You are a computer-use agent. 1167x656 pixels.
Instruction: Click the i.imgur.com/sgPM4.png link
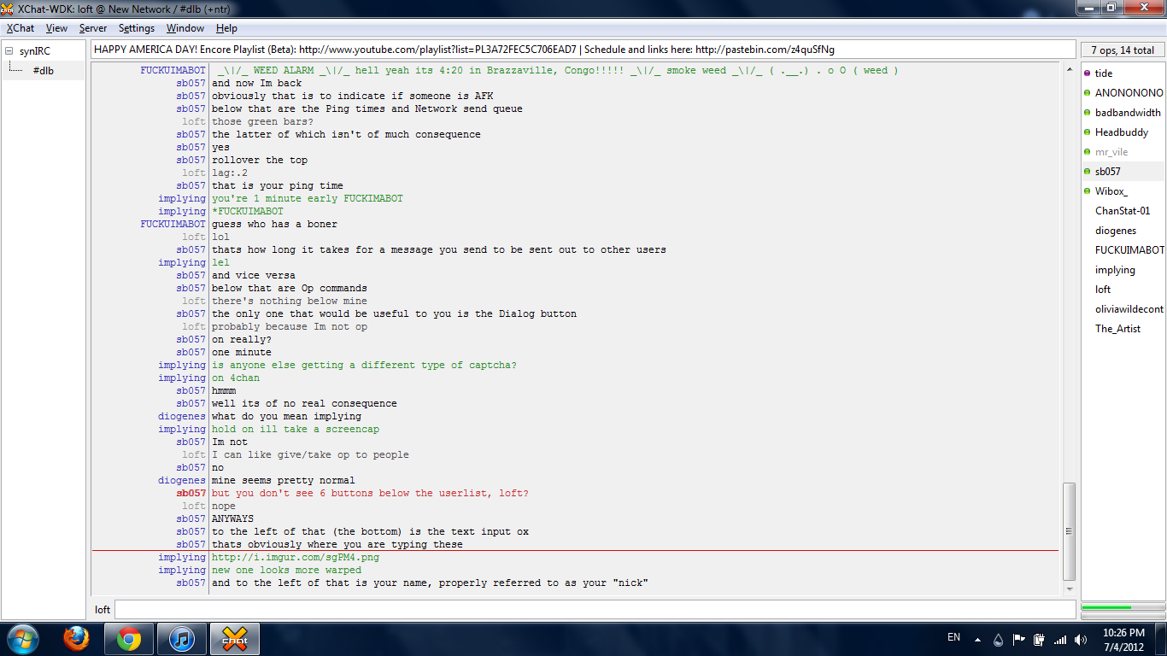295,557
